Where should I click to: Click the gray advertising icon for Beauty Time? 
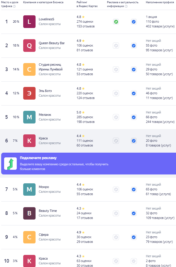tap(116, 213)
